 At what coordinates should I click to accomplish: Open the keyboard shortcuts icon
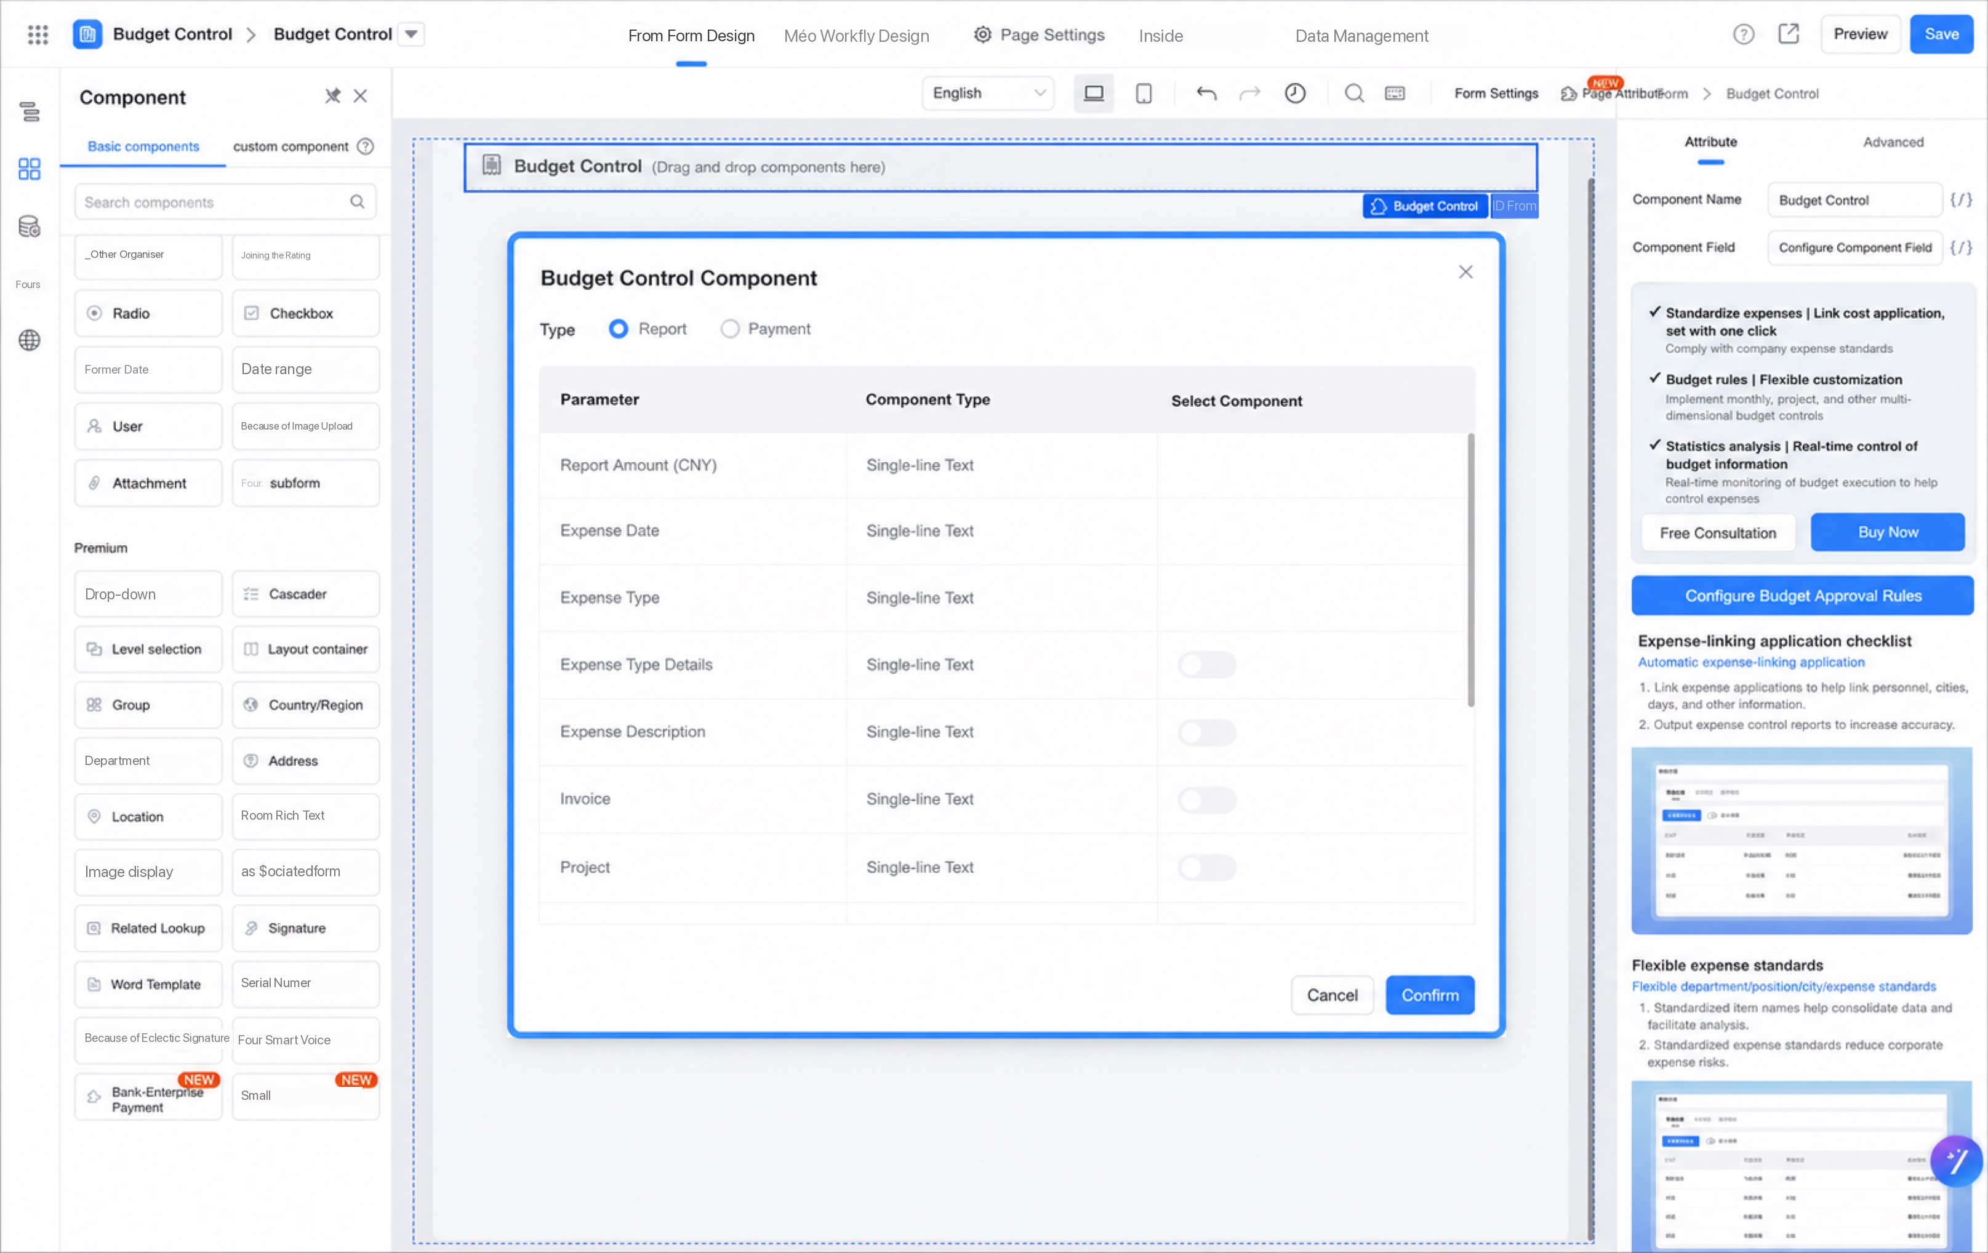pos(1395,94)
